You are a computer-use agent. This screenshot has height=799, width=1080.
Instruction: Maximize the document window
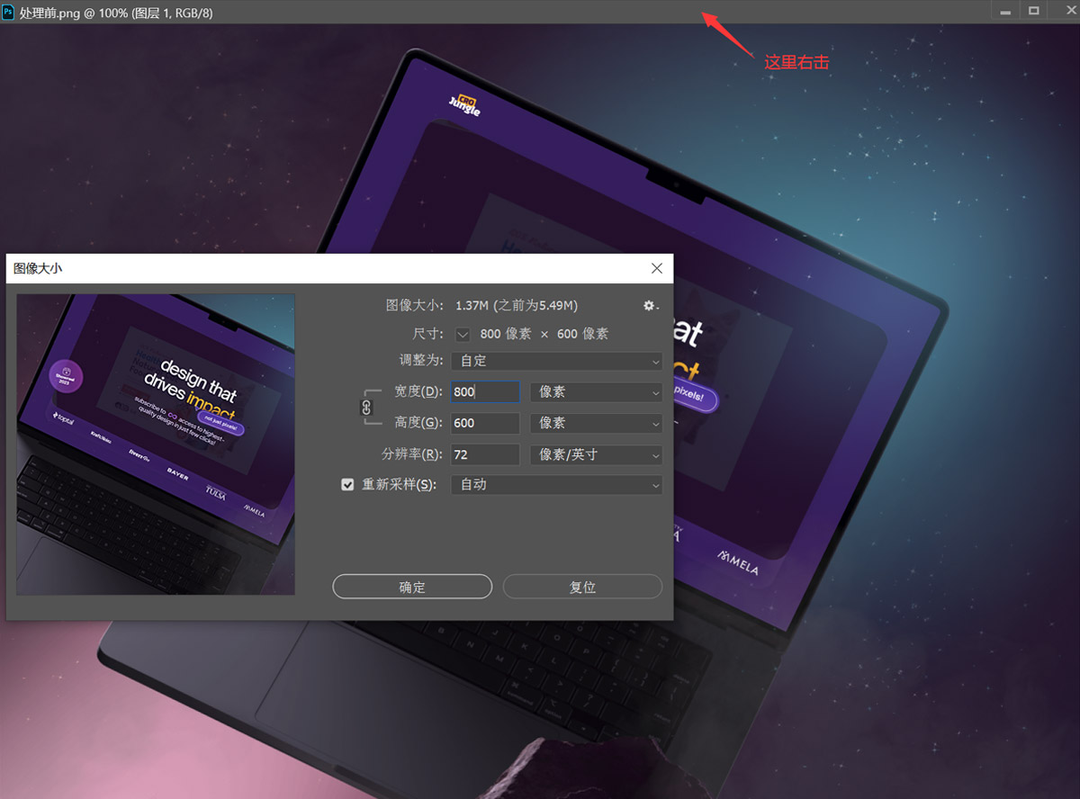click(1033, 12)
